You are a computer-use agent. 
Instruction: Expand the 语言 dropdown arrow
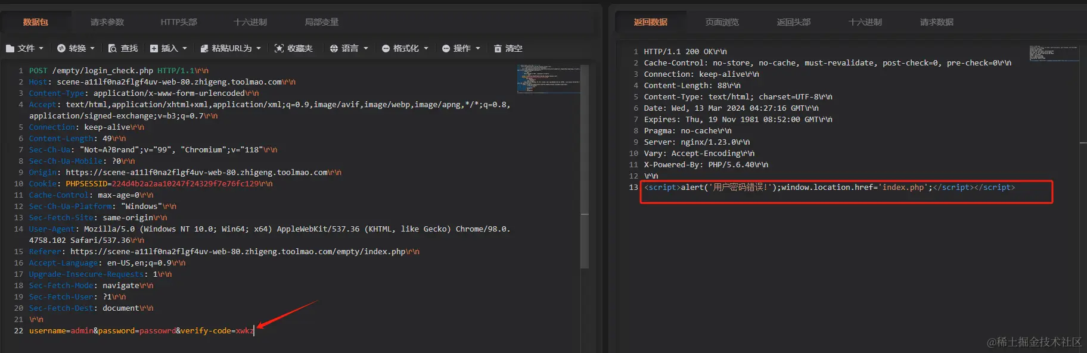pos(366,48)
